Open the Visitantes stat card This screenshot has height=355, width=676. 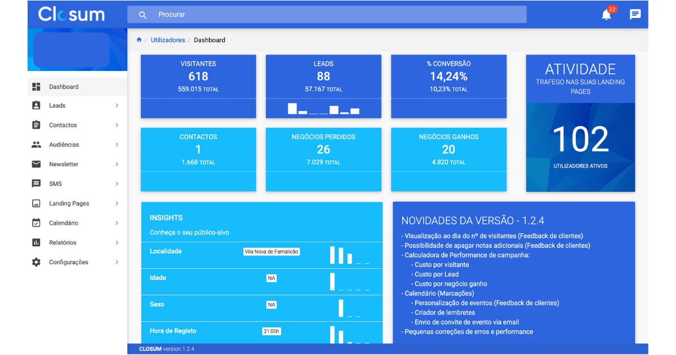198,86
